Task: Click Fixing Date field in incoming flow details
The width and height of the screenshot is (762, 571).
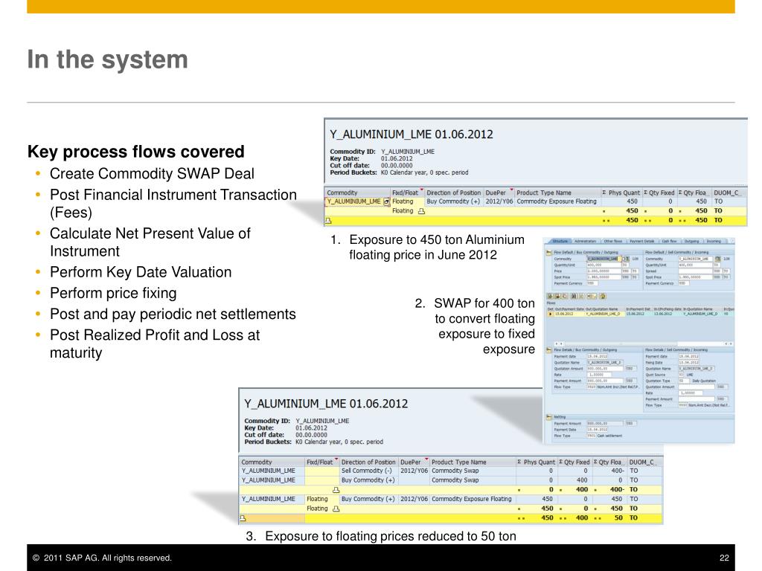Action: click(688, 363)
